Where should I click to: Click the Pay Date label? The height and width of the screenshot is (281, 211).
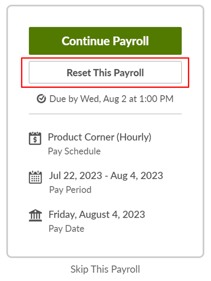(x=66, y=229)
